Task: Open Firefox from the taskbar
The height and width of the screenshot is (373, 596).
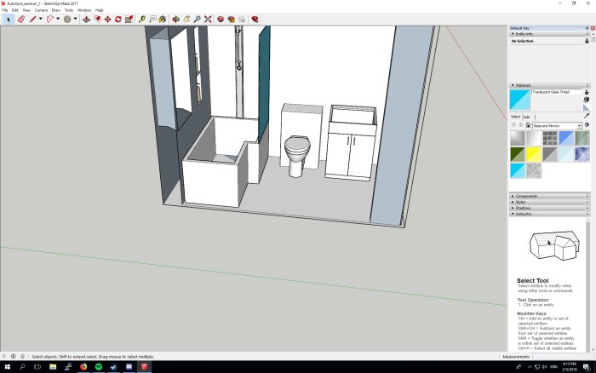Action: (83, 367)
